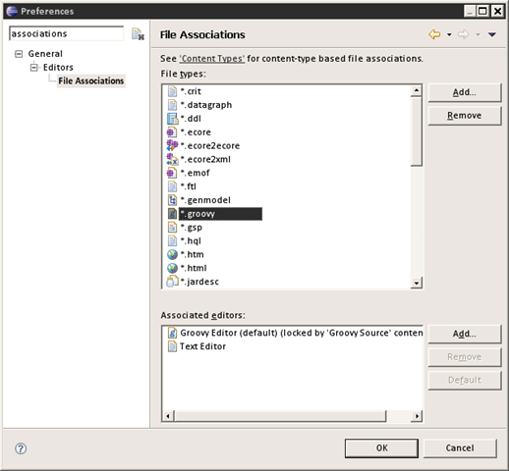Click the file types scrollbar up arrow

coord(417,90)
